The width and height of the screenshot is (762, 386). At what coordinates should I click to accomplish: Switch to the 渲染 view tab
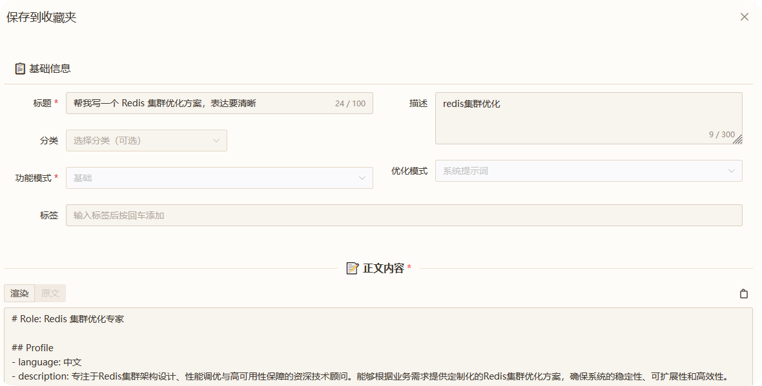pyautogui.click(x=19, y=293)
